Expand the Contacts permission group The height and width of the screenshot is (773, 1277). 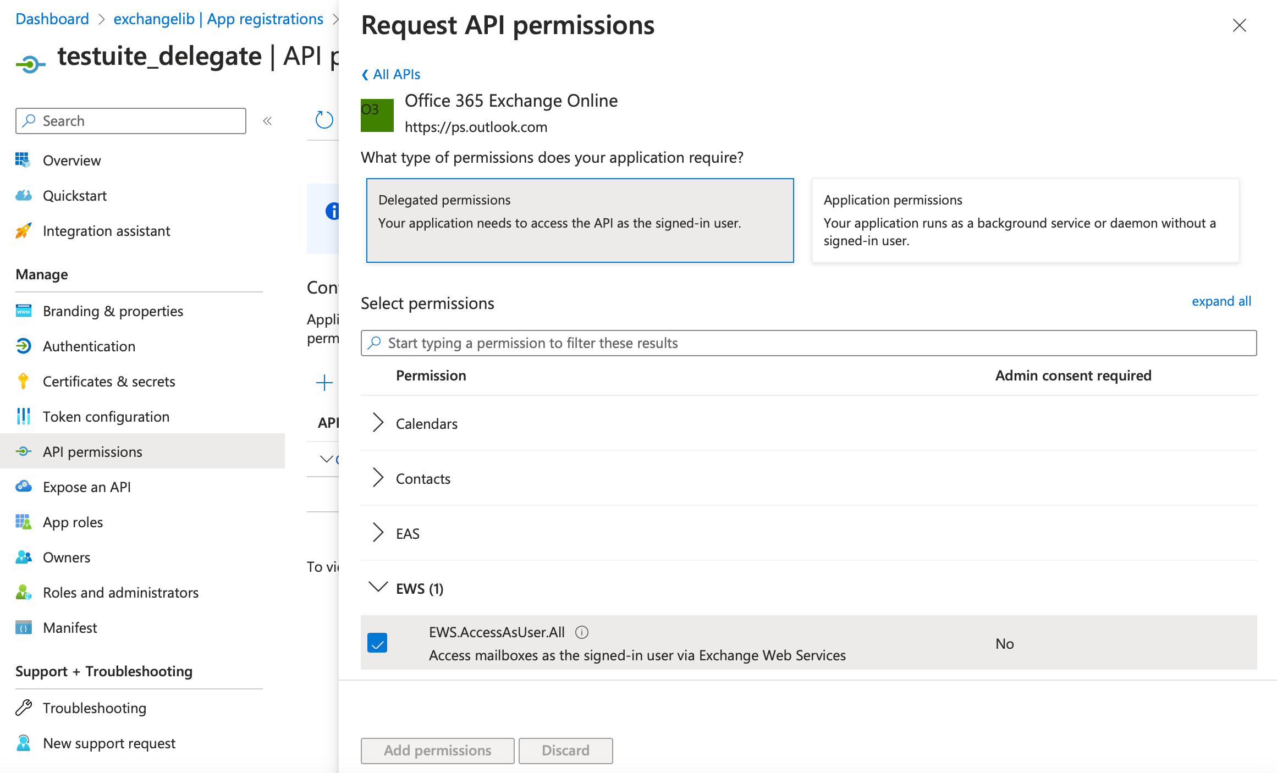(378, 478)
